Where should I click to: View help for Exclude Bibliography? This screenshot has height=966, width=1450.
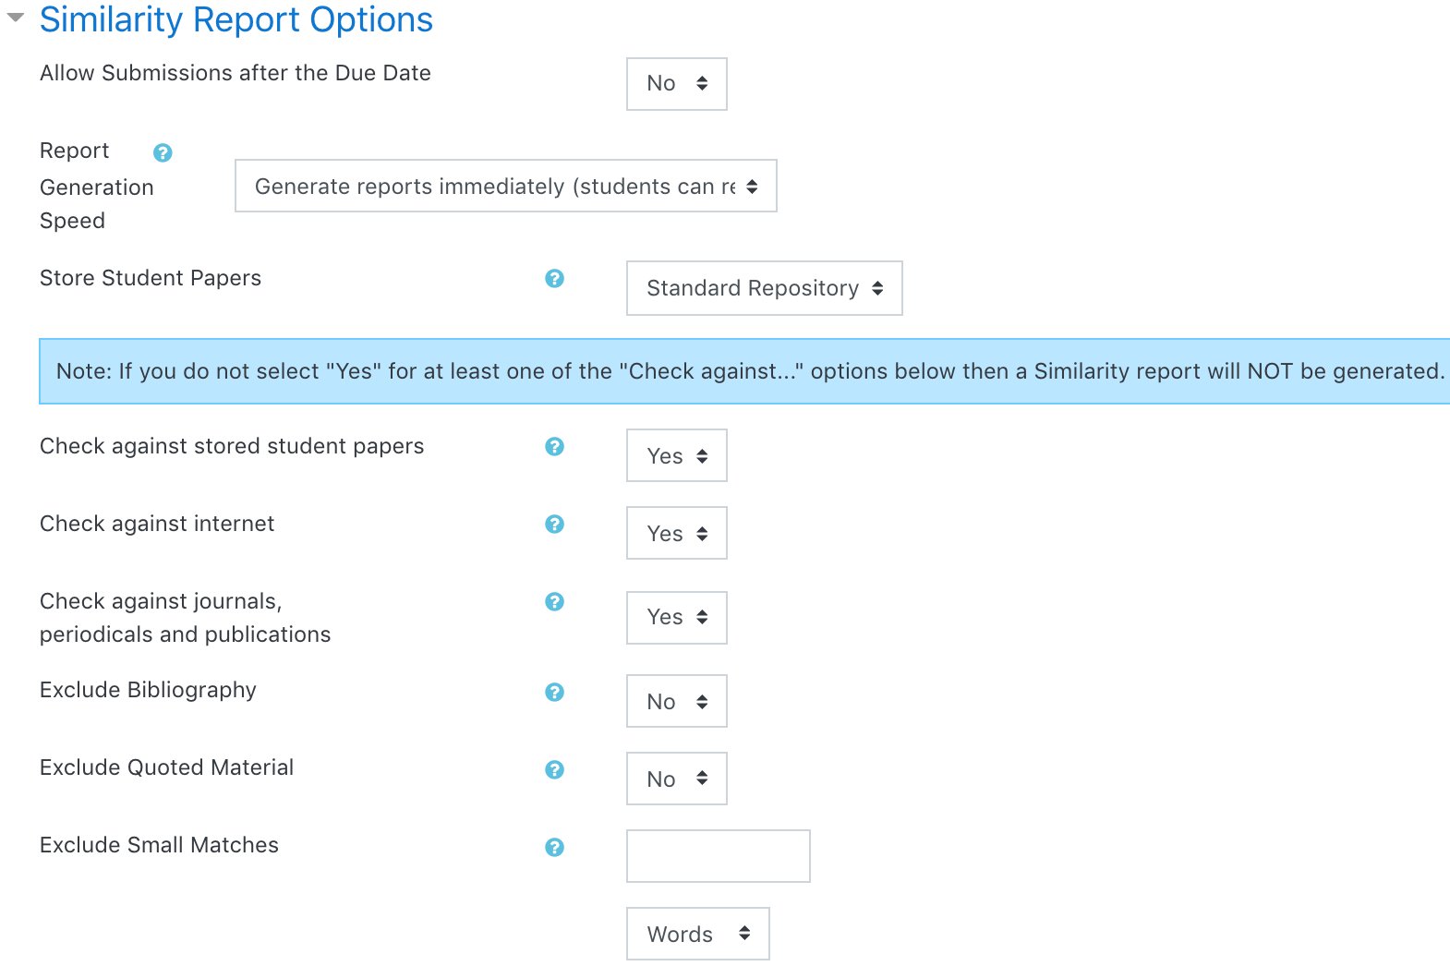(x=554, y=692)
